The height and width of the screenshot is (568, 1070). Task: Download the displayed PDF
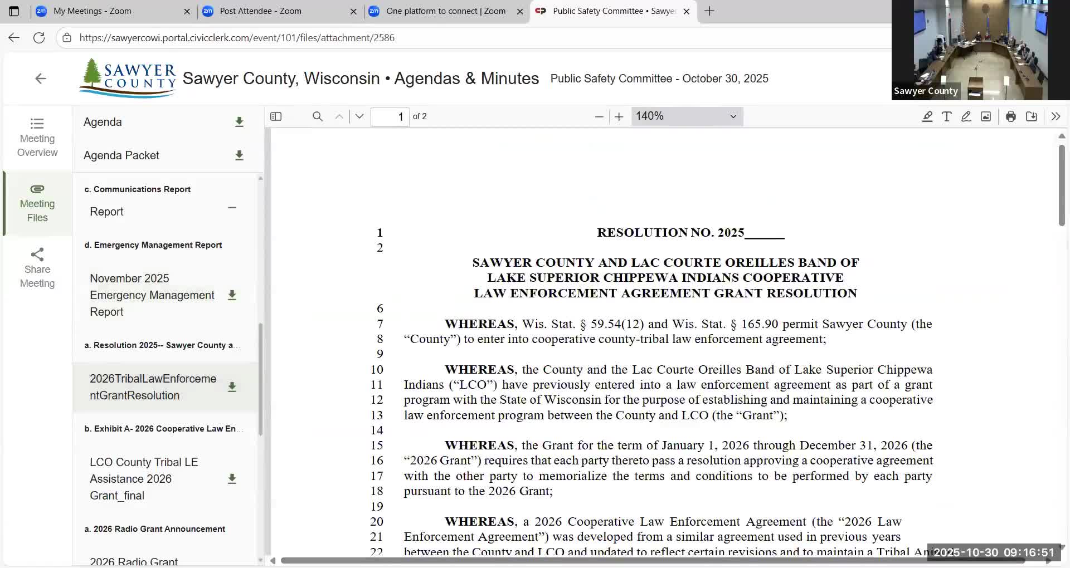[x=1031, y=116]
